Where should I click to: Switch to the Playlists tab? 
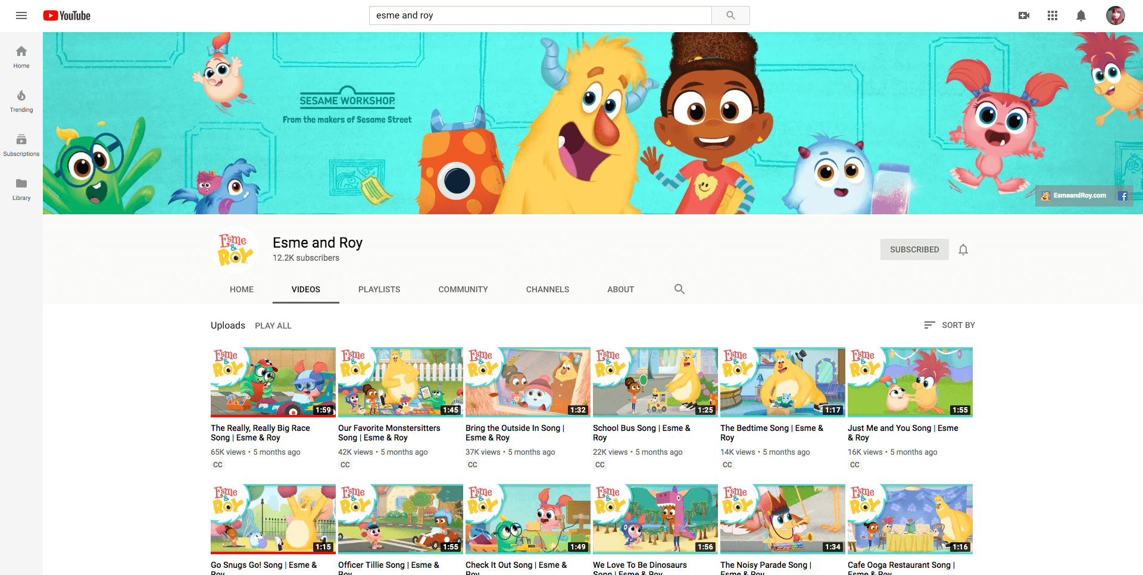point(379,289)
